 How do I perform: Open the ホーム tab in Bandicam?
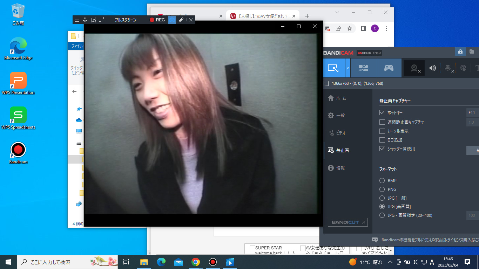click(x=340, y=98)
